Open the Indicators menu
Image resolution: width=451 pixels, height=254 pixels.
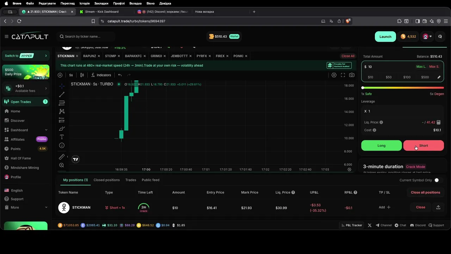coord(101,75)
